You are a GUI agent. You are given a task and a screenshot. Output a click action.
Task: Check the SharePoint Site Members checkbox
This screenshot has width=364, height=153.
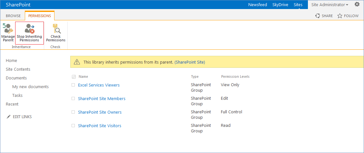pyautogui.click(x=73, y=98)
